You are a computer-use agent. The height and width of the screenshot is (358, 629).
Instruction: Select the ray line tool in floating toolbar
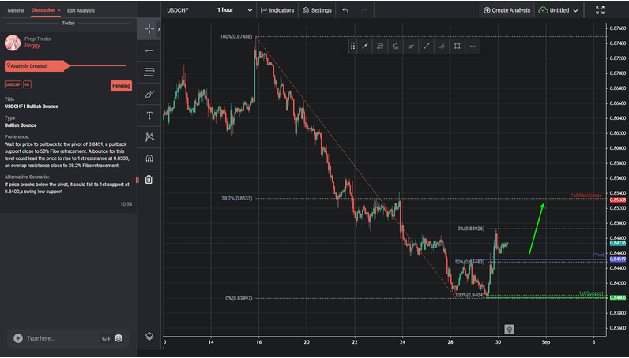[426, 46]
